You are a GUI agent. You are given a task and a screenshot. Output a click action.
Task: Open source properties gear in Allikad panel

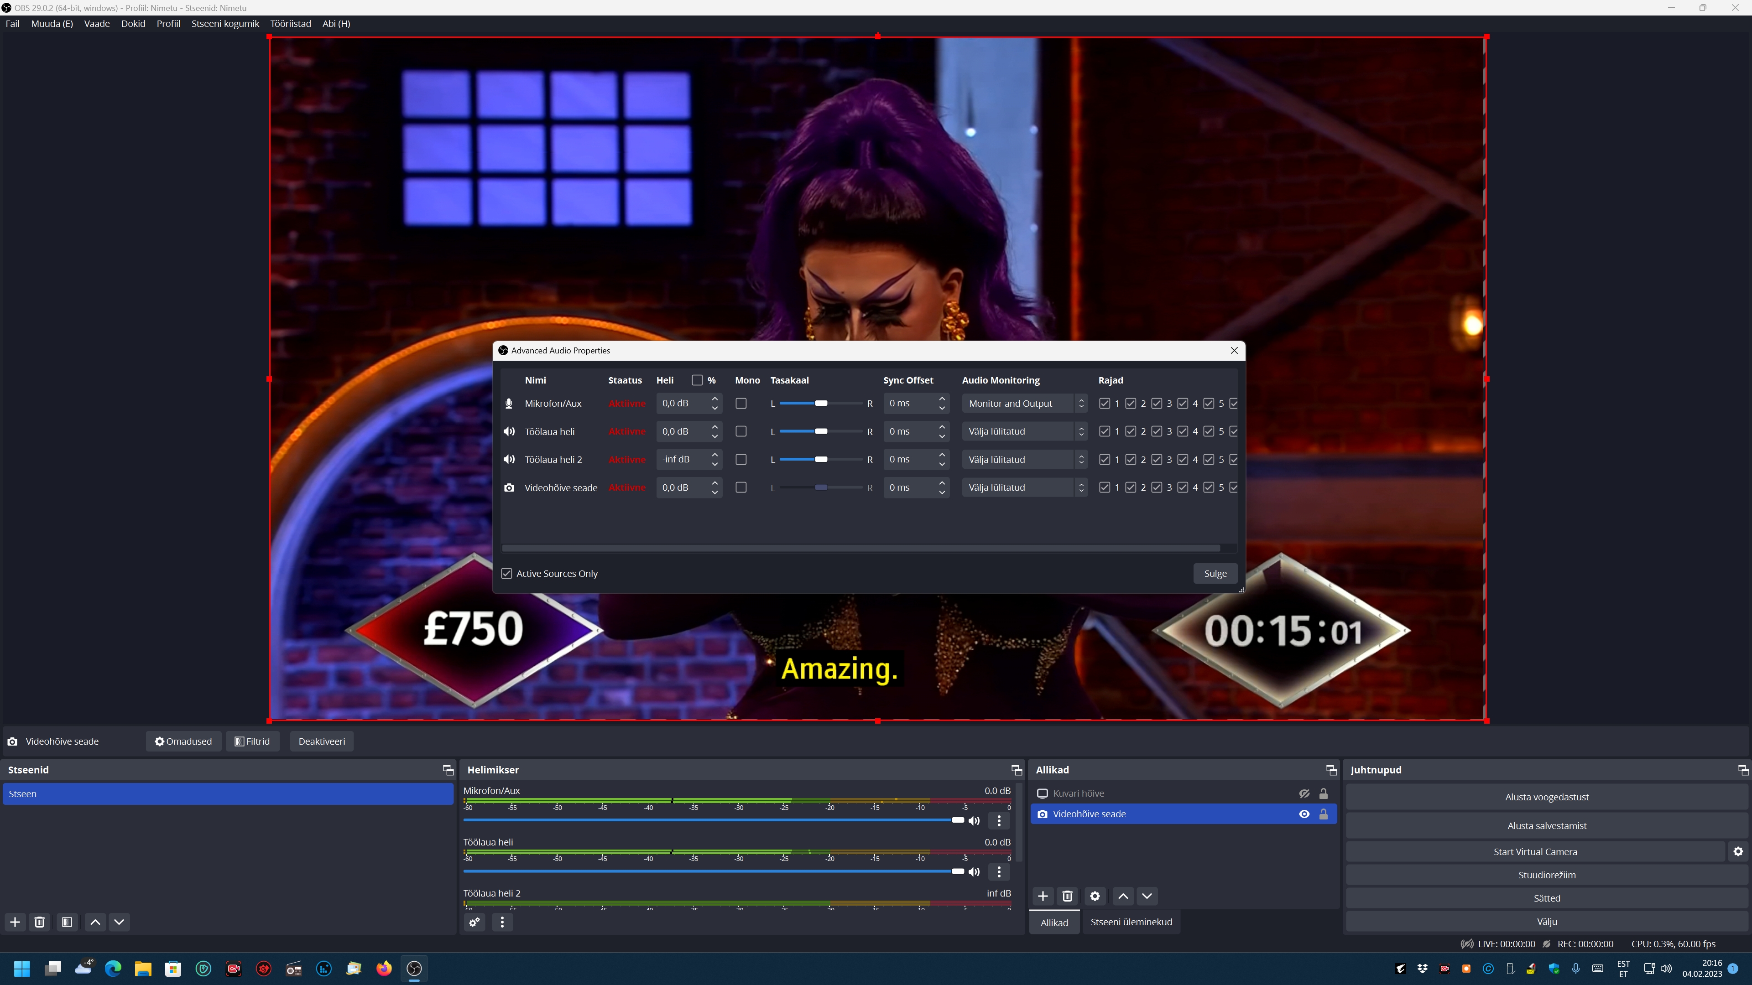(1095, 896)
